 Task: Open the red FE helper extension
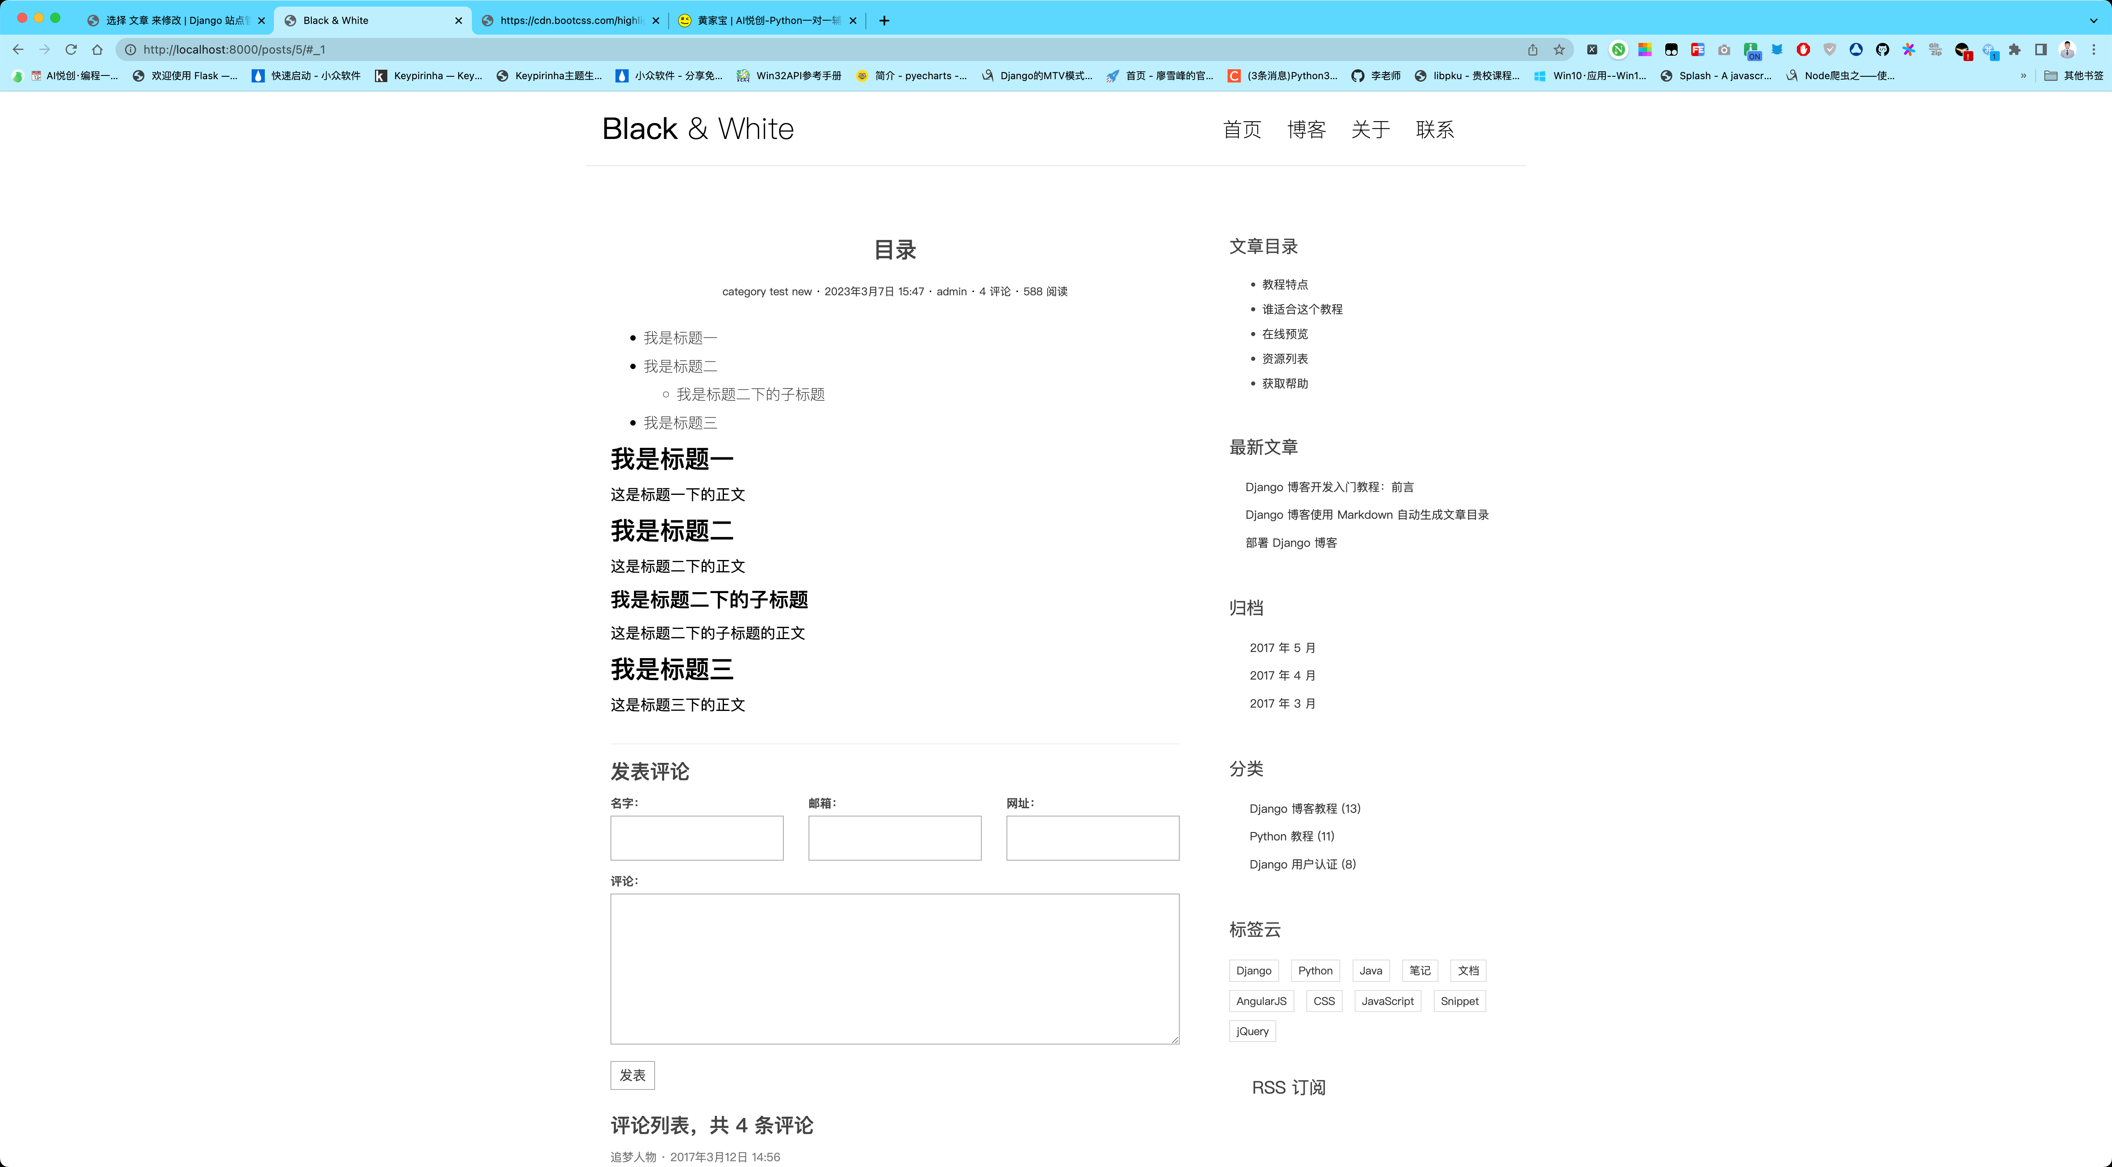click(1698, 49)
